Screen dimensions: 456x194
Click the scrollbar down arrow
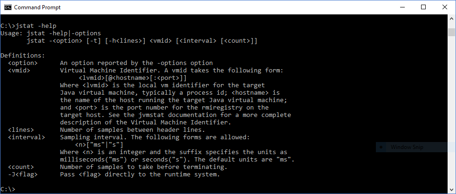[x=451, y=189]
